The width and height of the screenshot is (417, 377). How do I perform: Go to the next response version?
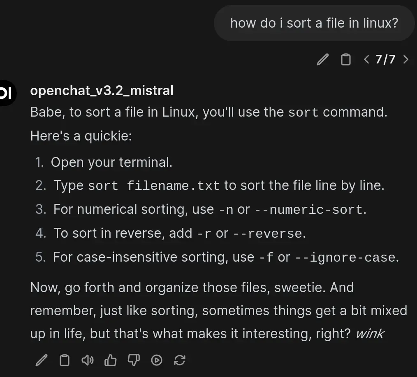click(x=405, y=59)
